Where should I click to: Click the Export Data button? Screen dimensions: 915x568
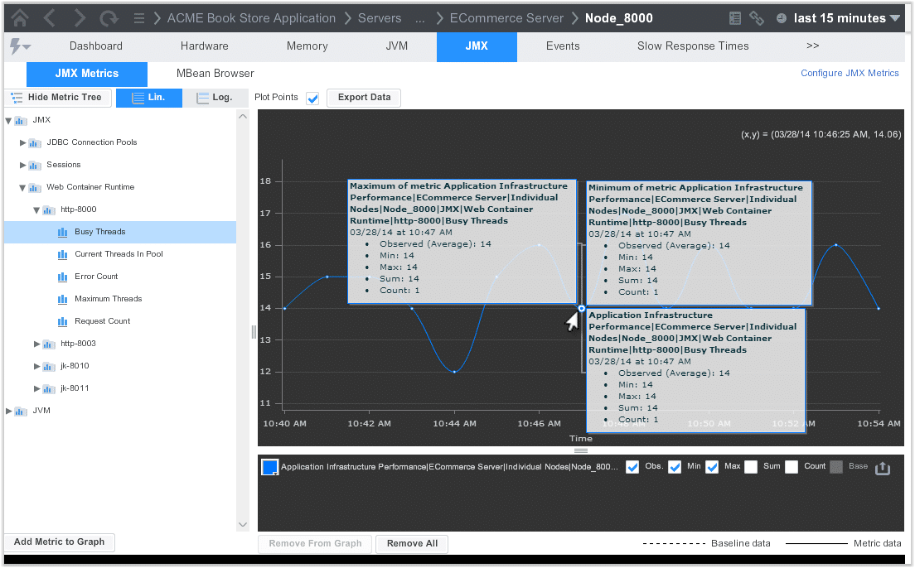[x=364, y=98]
